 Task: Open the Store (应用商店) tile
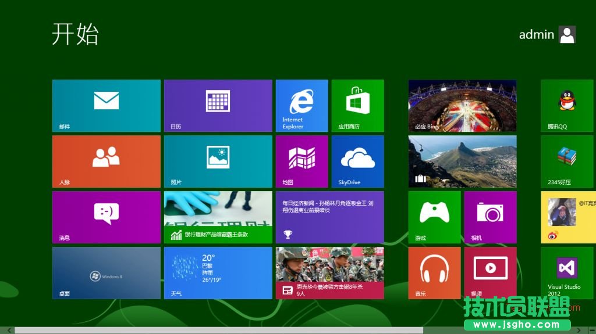[357, 106]
